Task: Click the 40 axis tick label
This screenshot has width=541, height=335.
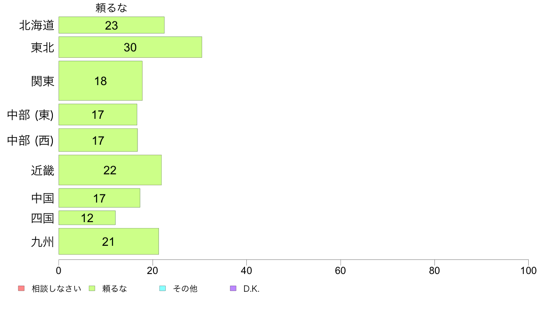Action: click(x=246, y=271)
